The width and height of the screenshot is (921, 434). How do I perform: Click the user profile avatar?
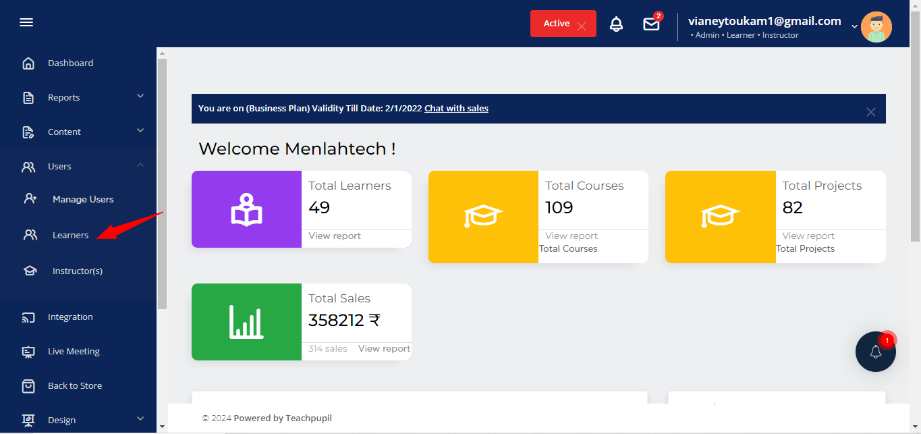click(876, 27)
